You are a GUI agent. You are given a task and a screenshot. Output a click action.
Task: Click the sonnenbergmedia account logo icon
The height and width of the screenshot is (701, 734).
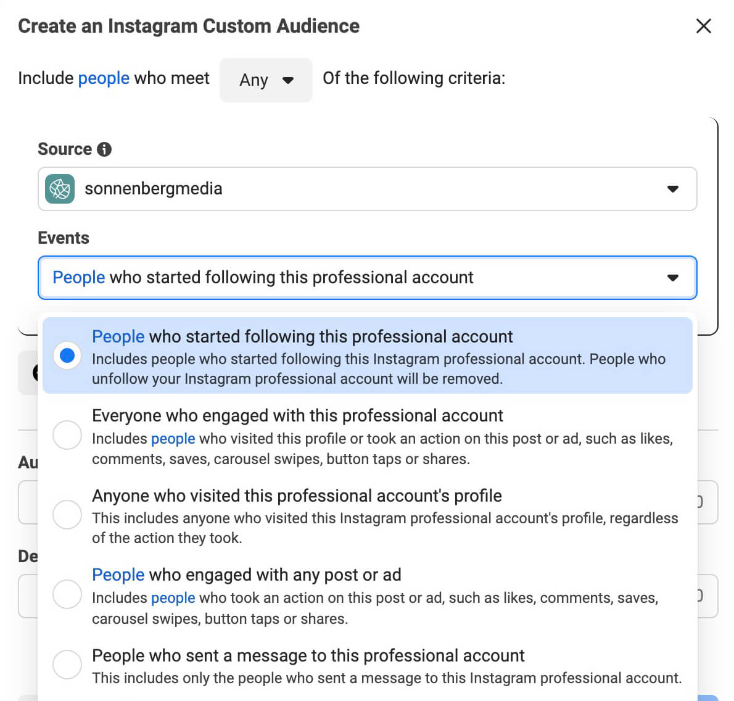(60, 189)
